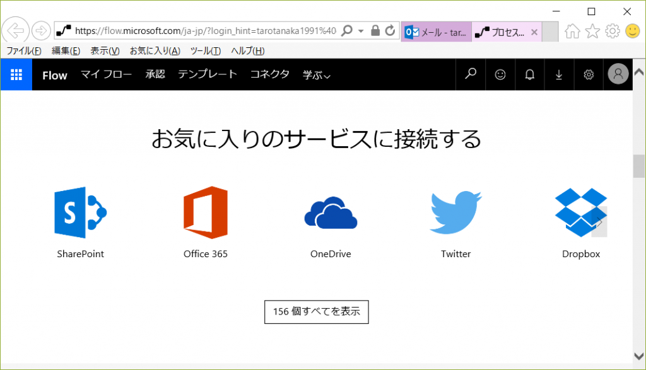
Task: Click the yellow smiley feedback icon
Action: tap(632, 31)
